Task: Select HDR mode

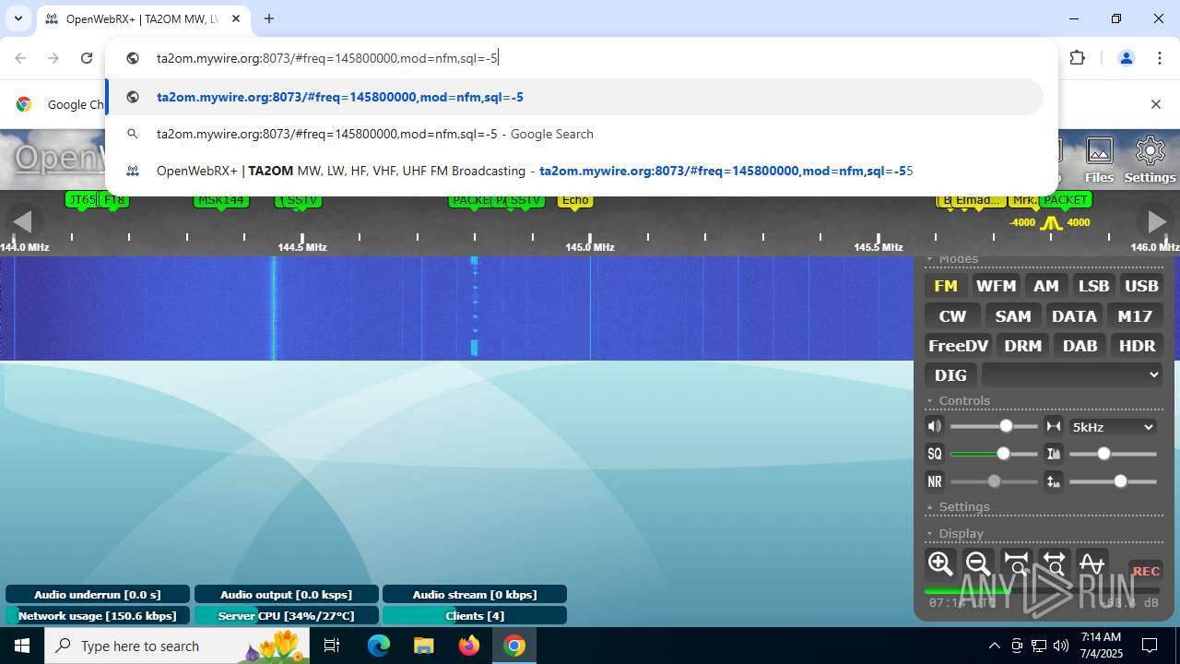Action: 1137,346
